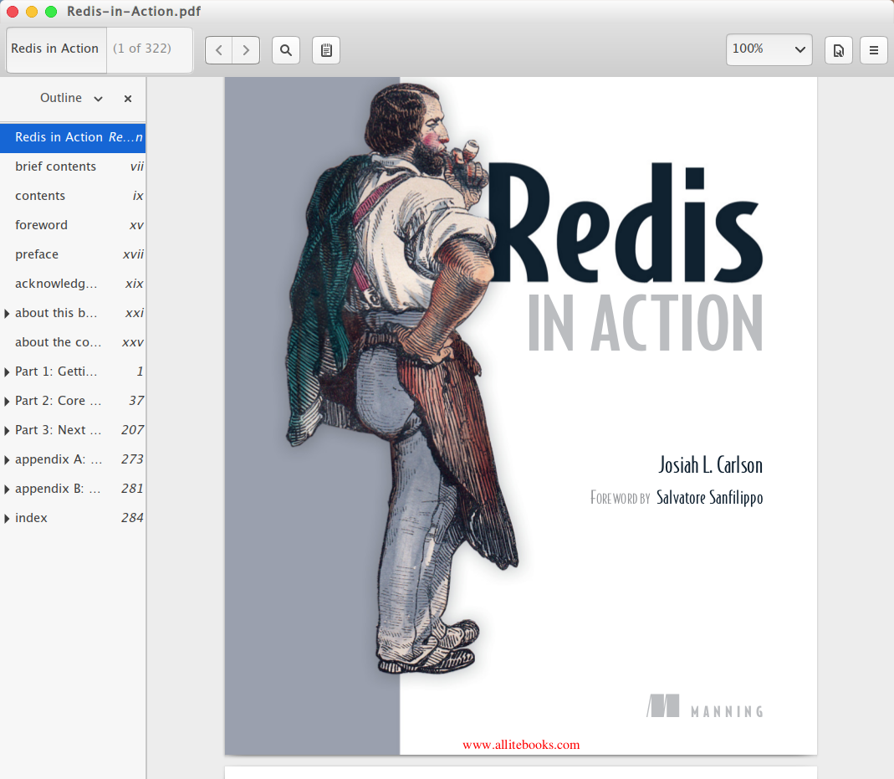Click the Redis in Action title label
894x779 pixels.
point(55,49)
